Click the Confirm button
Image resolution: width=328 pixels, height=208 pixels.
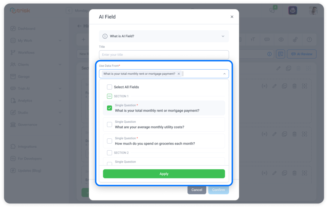coord(218,190)
